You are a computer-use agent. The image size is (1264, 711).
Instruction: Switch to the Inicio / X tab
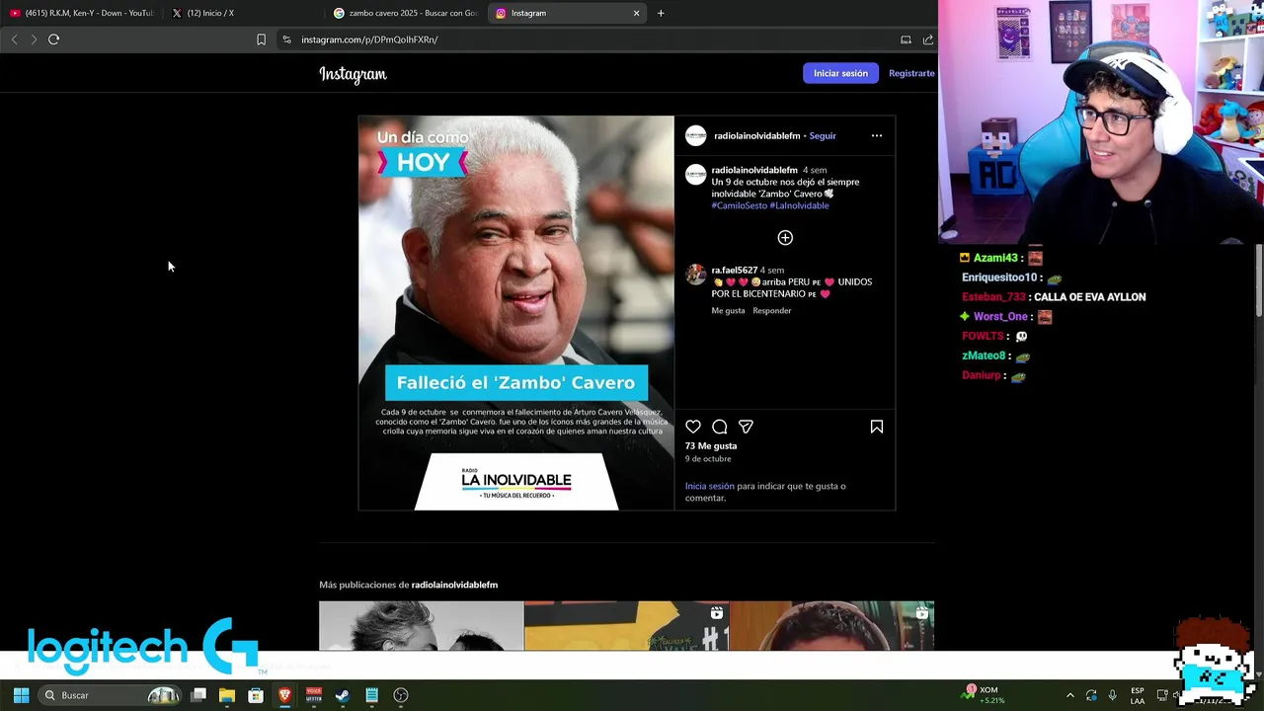(242, 13)
